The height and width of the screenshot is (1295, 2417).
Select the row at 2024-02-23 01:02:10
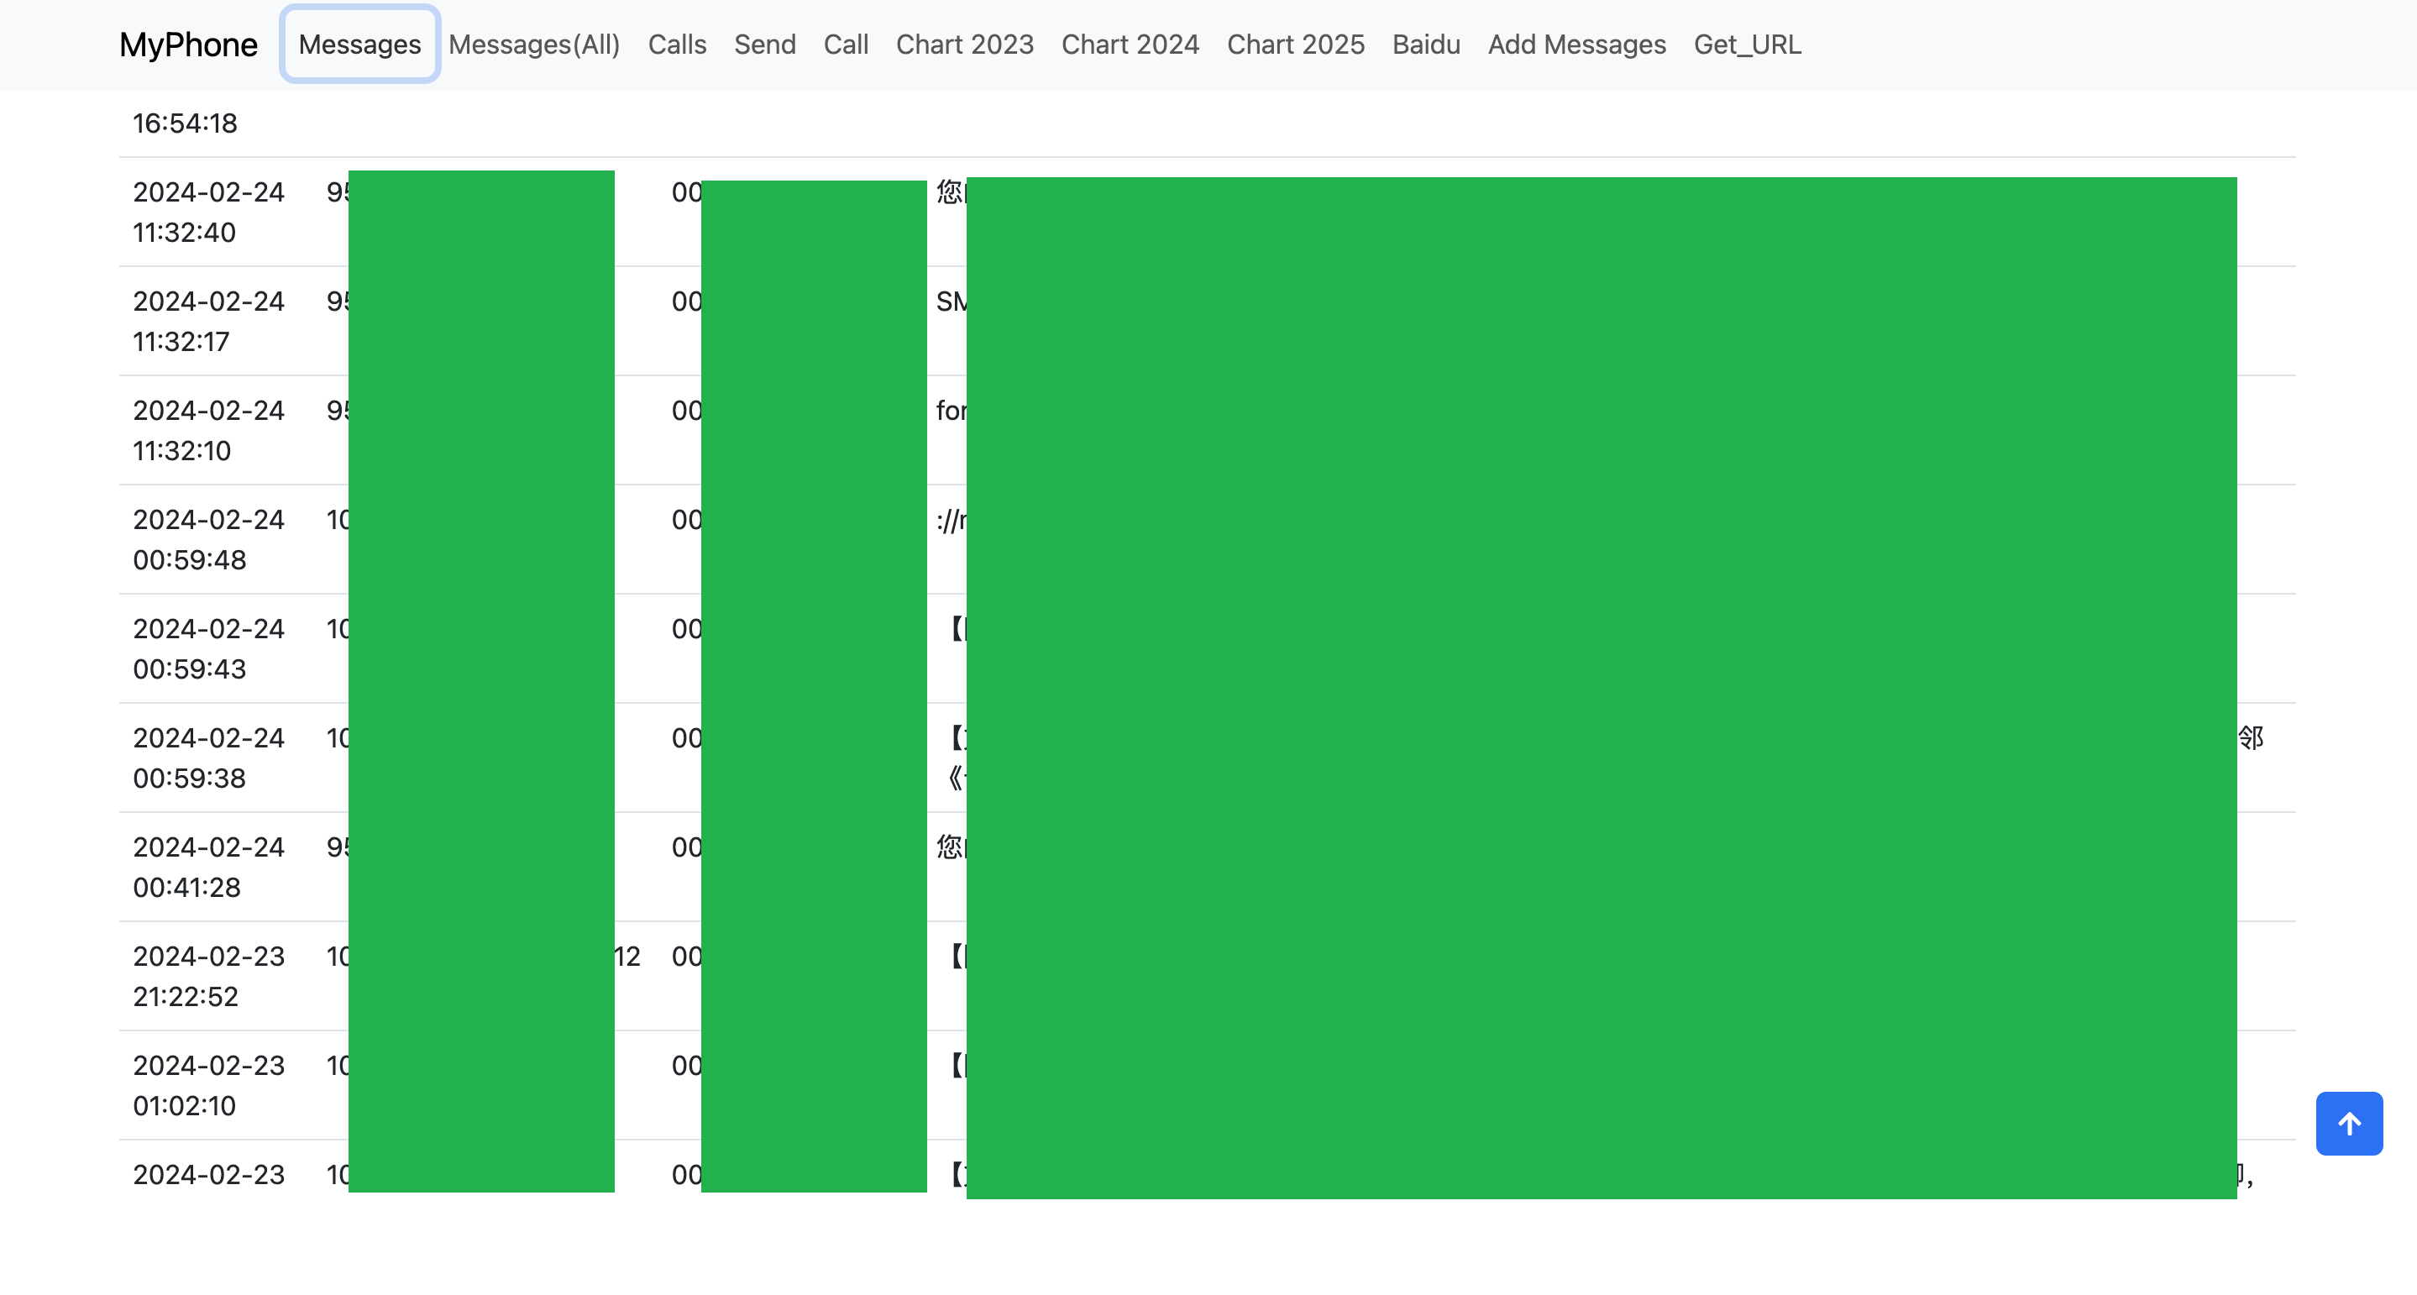coord(208,1085)
